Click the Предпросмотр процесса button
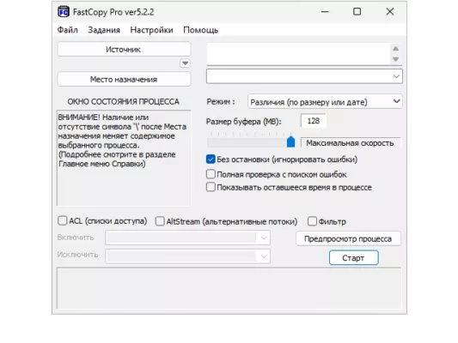This screenshot has height=343, width=458. pyautogui.click(x=348, y=238)
